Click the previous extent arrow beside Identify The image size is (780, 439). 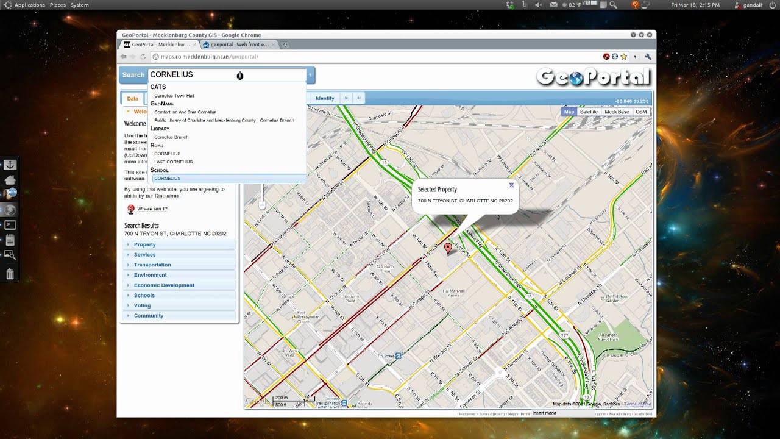click(x=347, y=98)
